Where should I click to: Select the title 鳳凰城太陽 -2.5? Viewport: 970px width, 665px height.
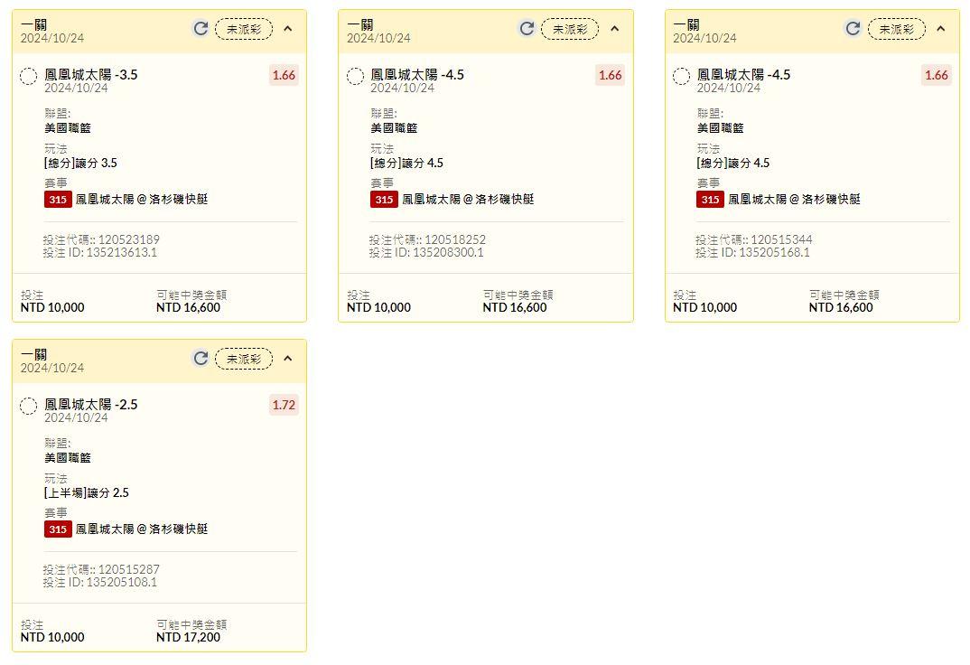91,405
